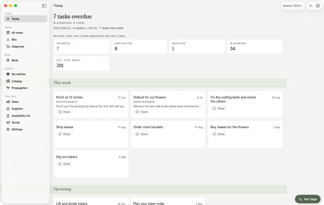Open Social in the sidebar
This screenshot has height=205, width=324.
coord(25,122)
